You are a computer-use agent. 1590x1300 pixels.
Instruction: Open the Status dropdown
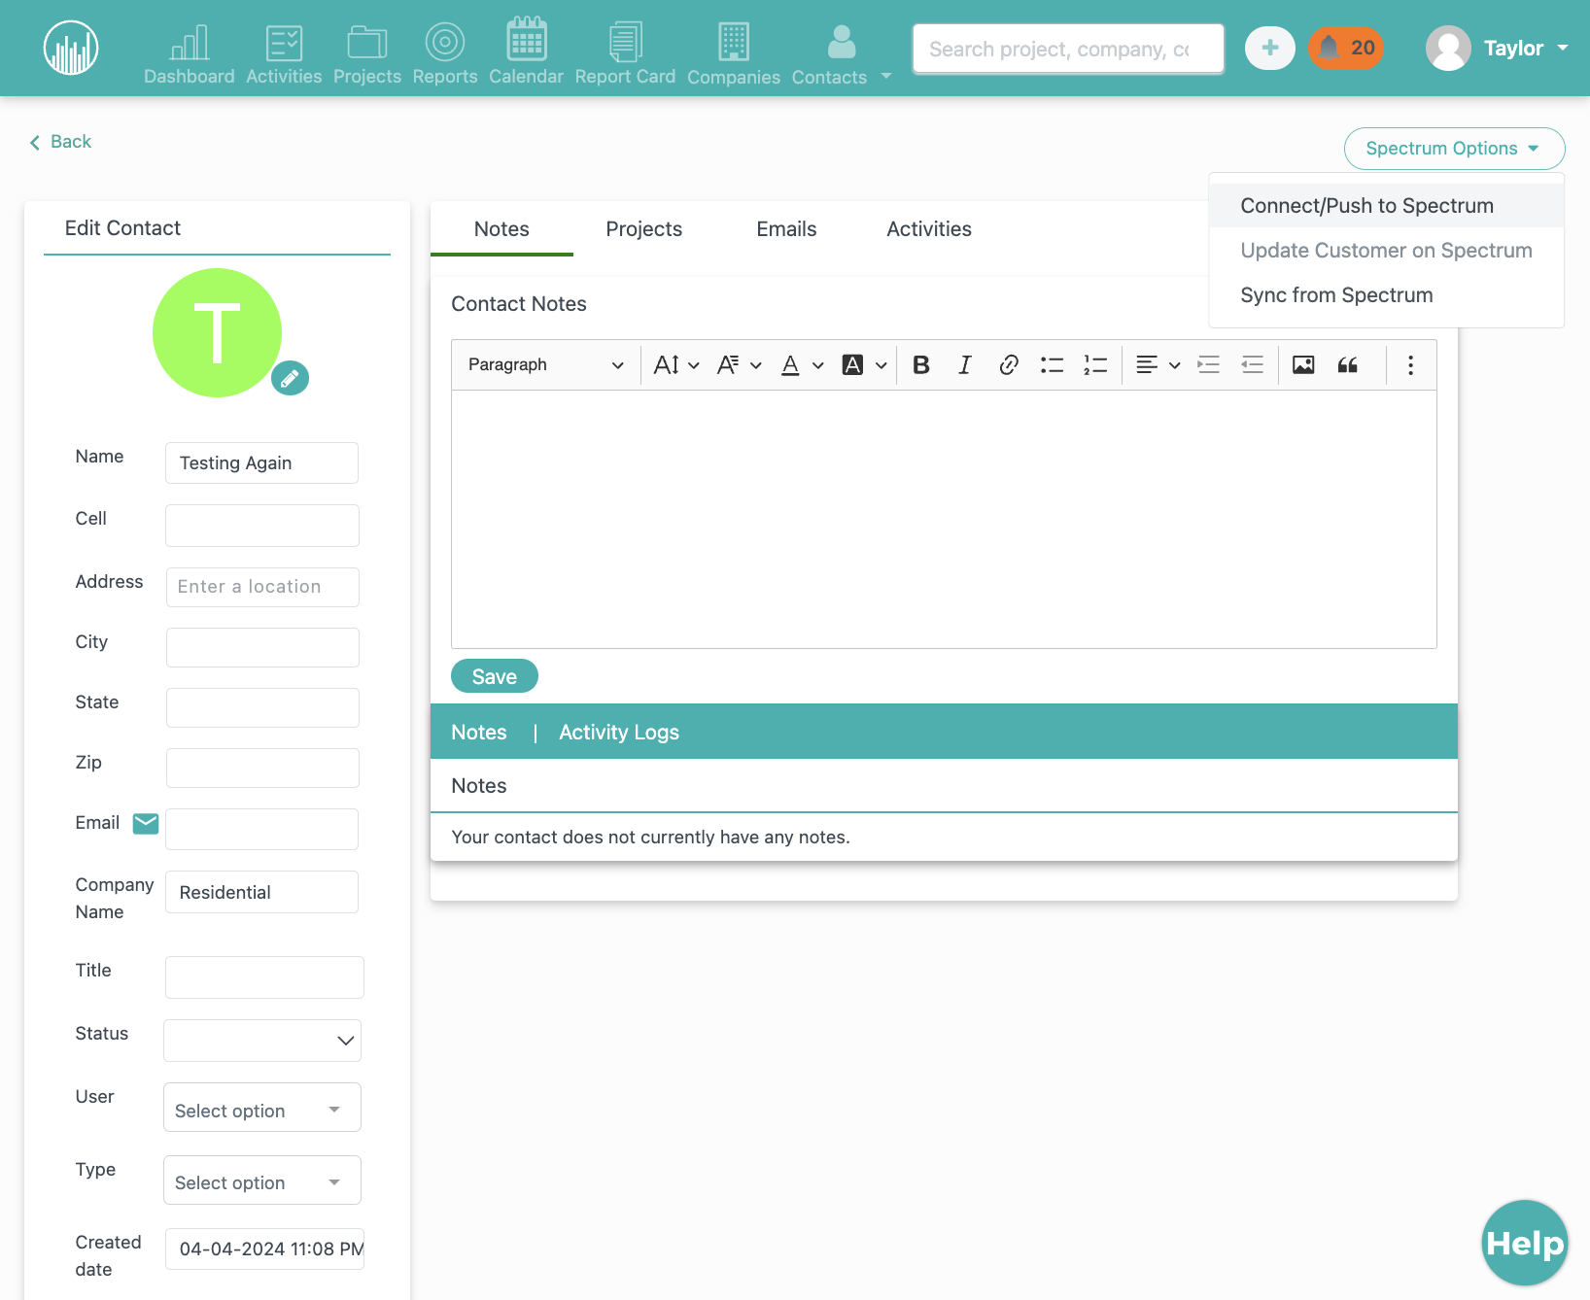coord(262,1041)
